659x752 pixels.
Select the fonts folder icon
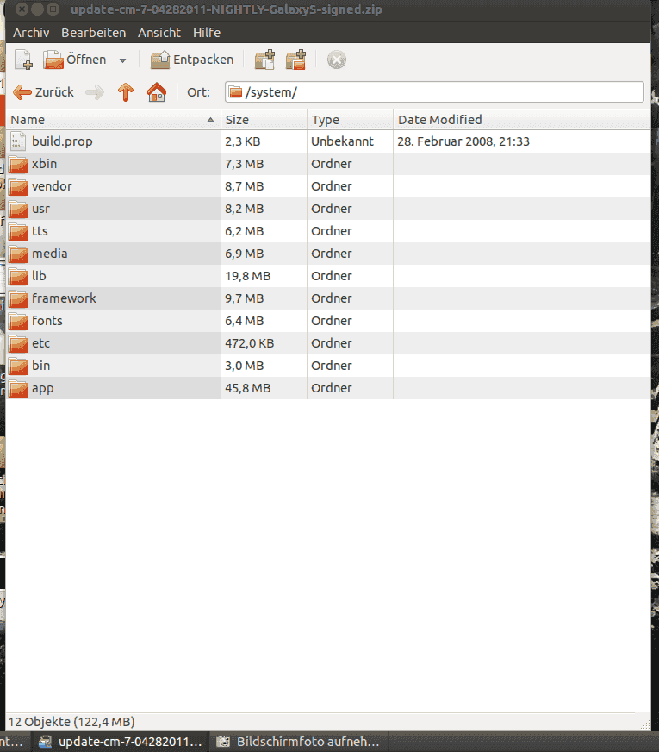click(x=18, y=321)
